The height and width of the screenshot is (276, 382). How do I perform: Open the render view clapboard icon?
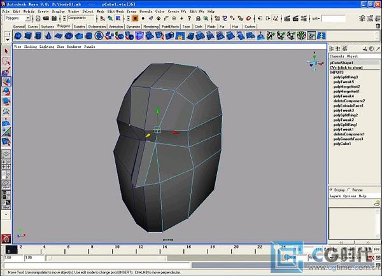coord(288,18)
